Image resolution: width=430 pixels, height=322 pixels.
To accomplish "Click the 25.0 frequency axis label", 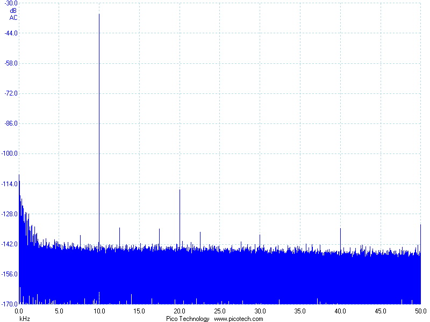I will [220, 311].
